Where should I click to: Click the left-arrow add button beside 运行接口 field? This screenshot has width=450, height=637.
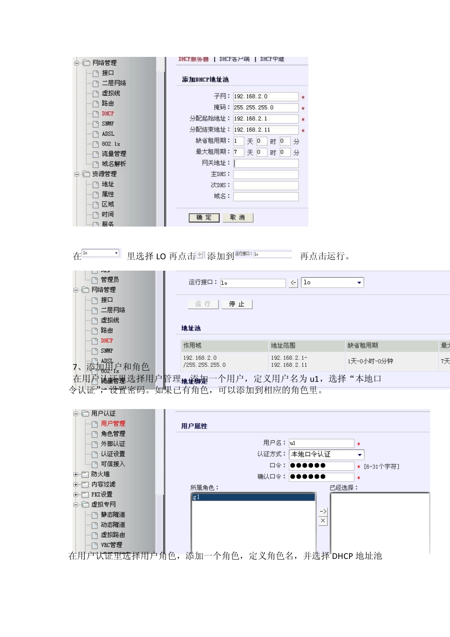tap(294, 282)
